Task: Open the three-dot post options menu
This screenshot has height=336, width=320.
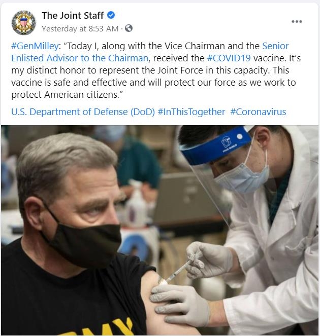Action: (x=297, y=21)
